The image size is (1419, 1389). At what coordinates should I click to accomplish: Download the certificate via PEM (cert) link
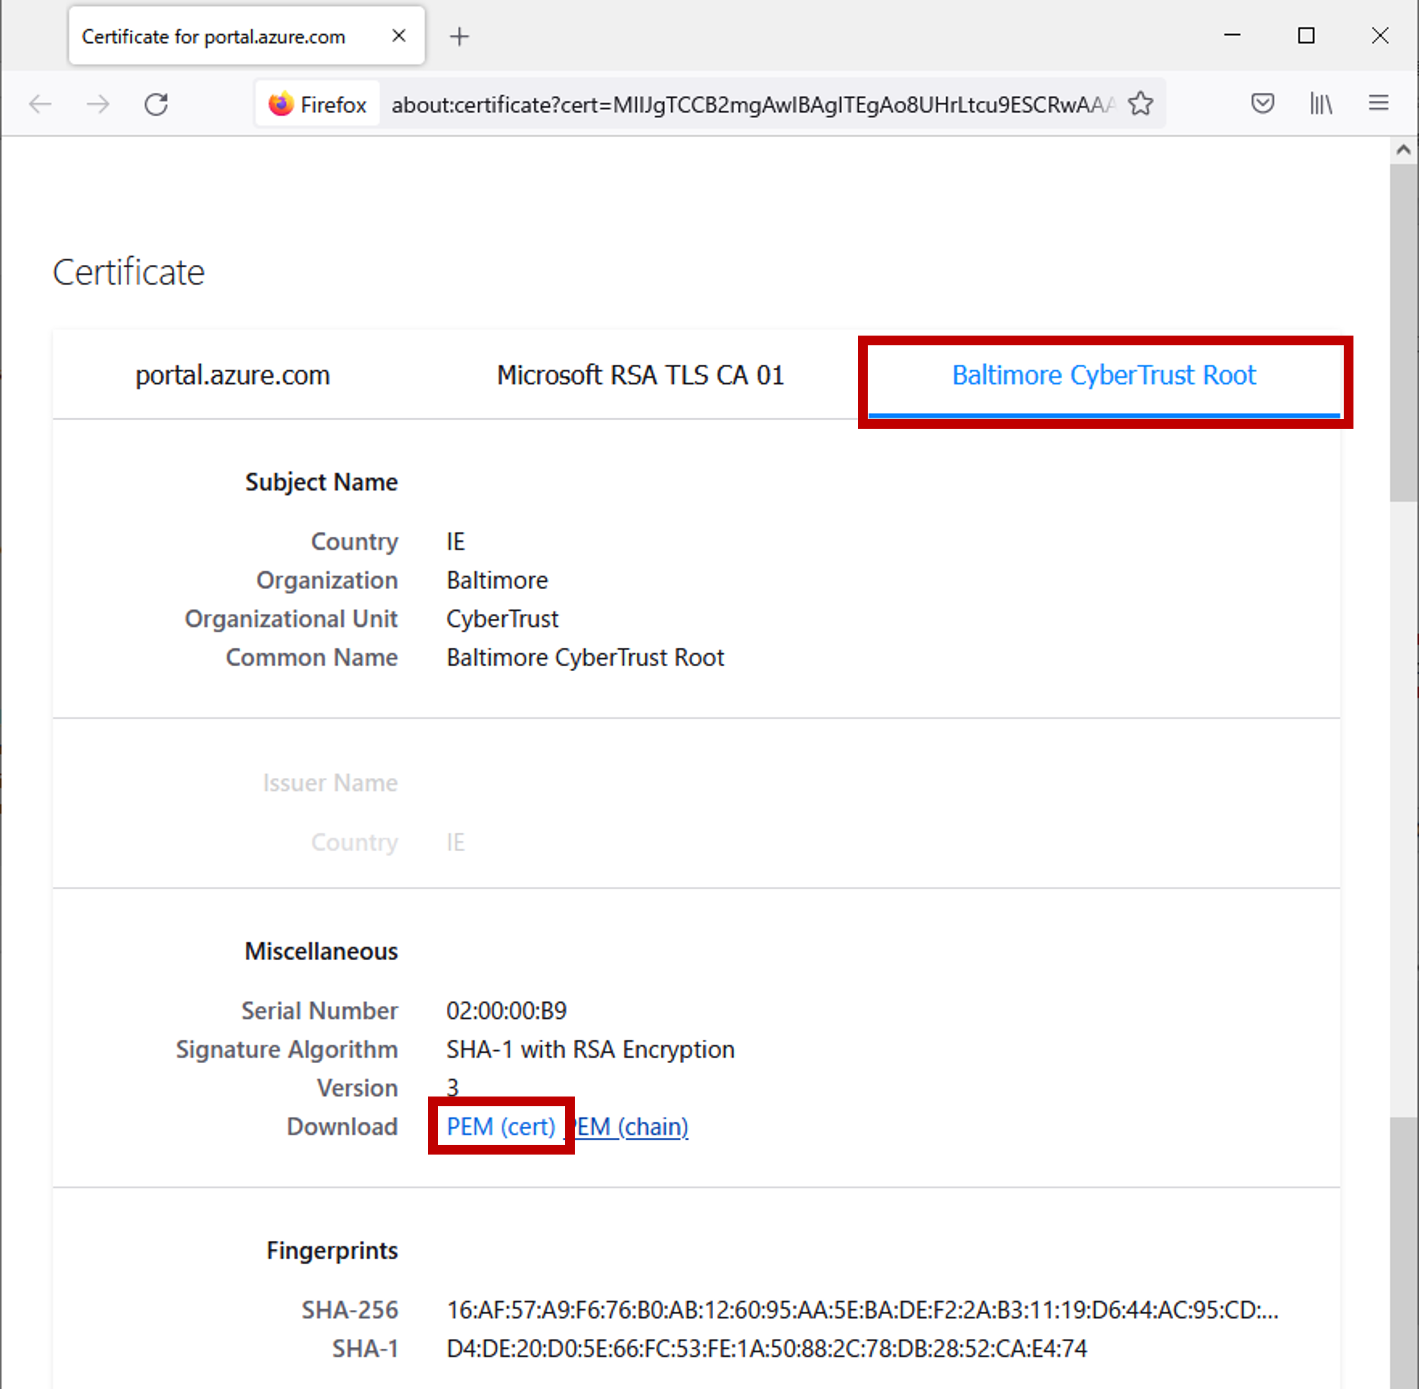500,1126
